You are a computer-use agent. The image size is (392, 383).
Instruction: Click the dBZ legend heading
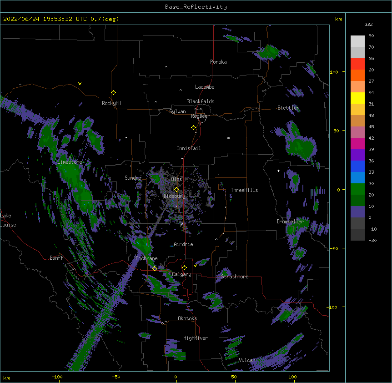point(368,25)
